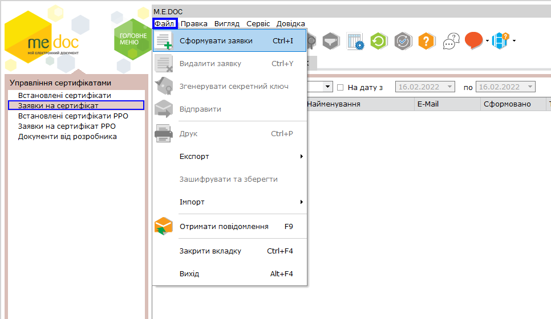The height and width of the screenshot is (319, 551).
Task: Select Встановлені сертифікати РРО in sidebar
Action: coord(73,116)
